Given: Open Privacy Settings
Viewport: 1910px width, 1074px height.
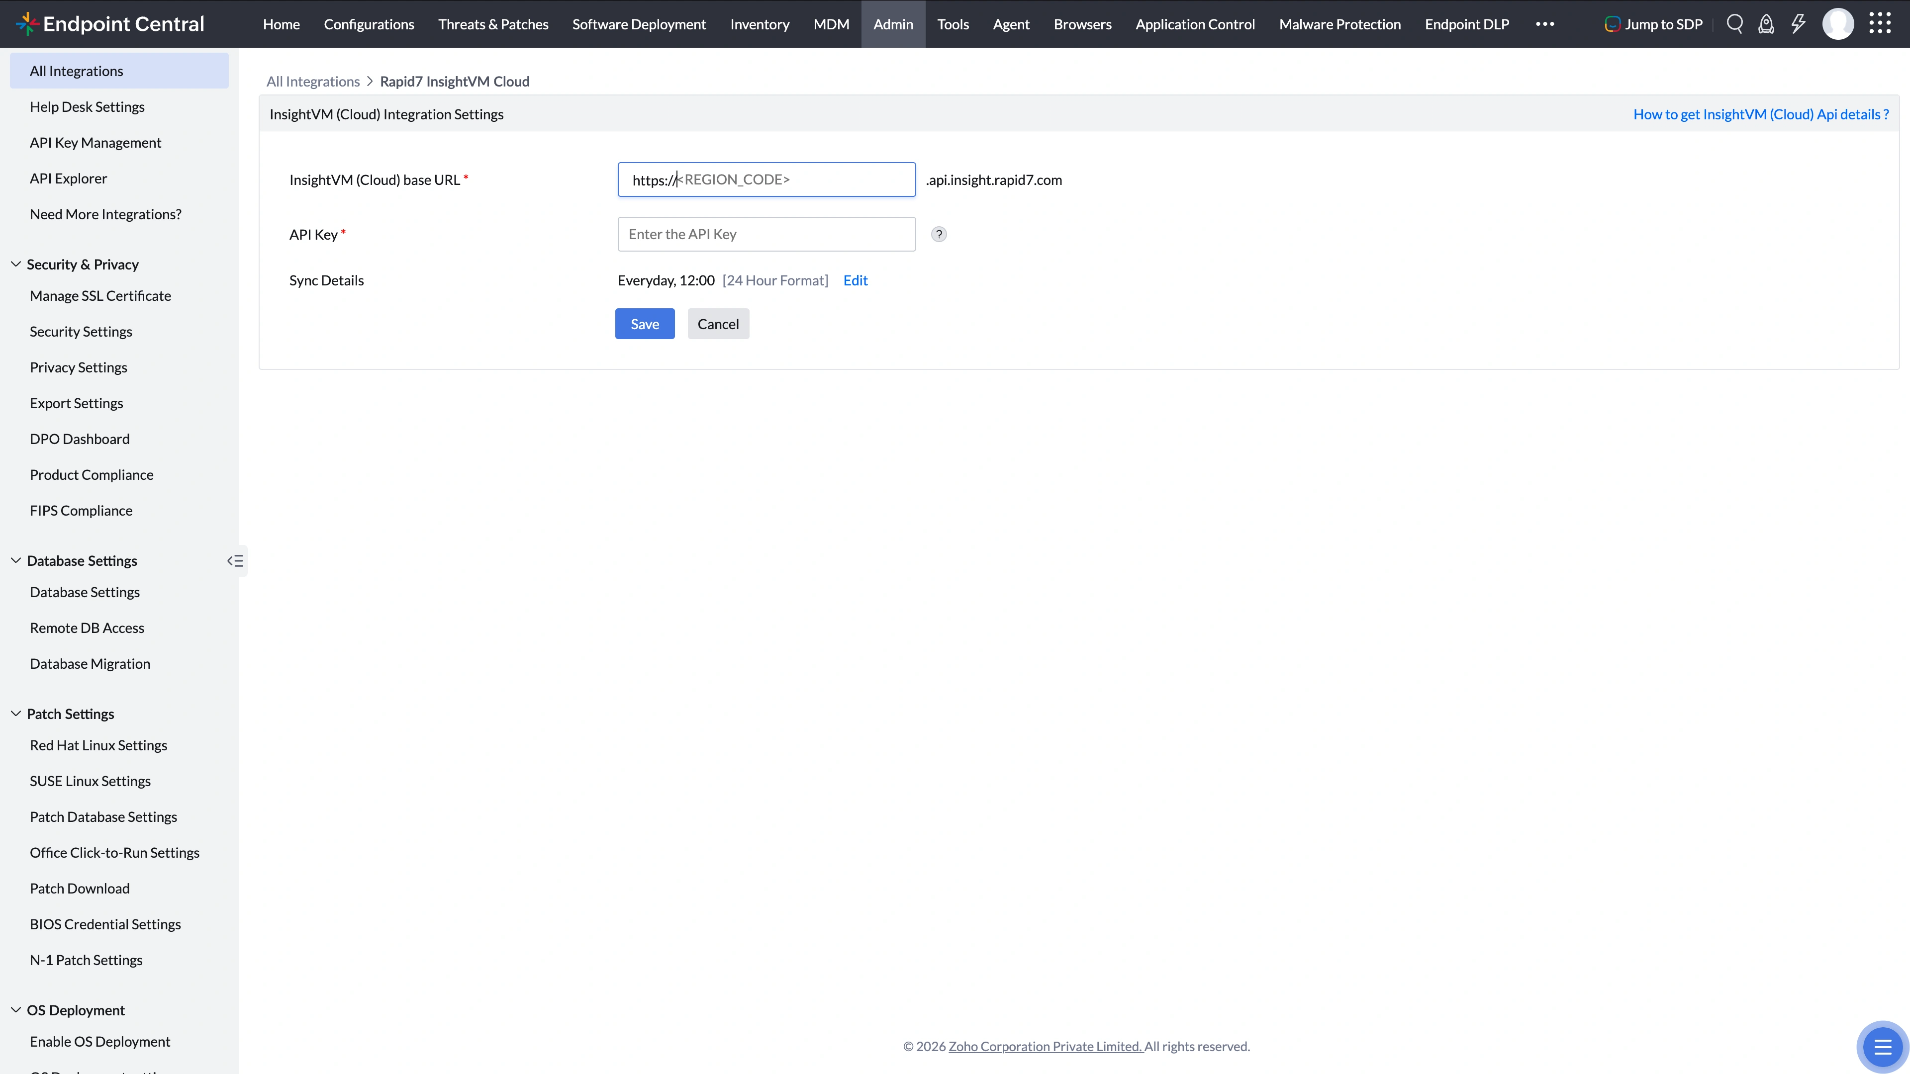Looking at the screenshot, I should (78, 367).
